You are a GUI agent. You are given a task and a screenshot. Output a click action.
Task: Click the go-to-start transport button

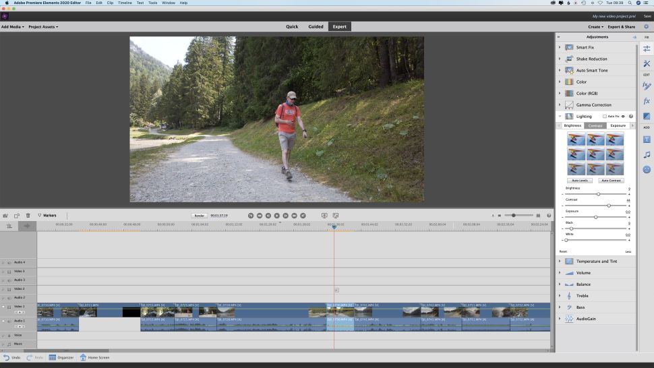pyautogui.click(x=251, y=216)
